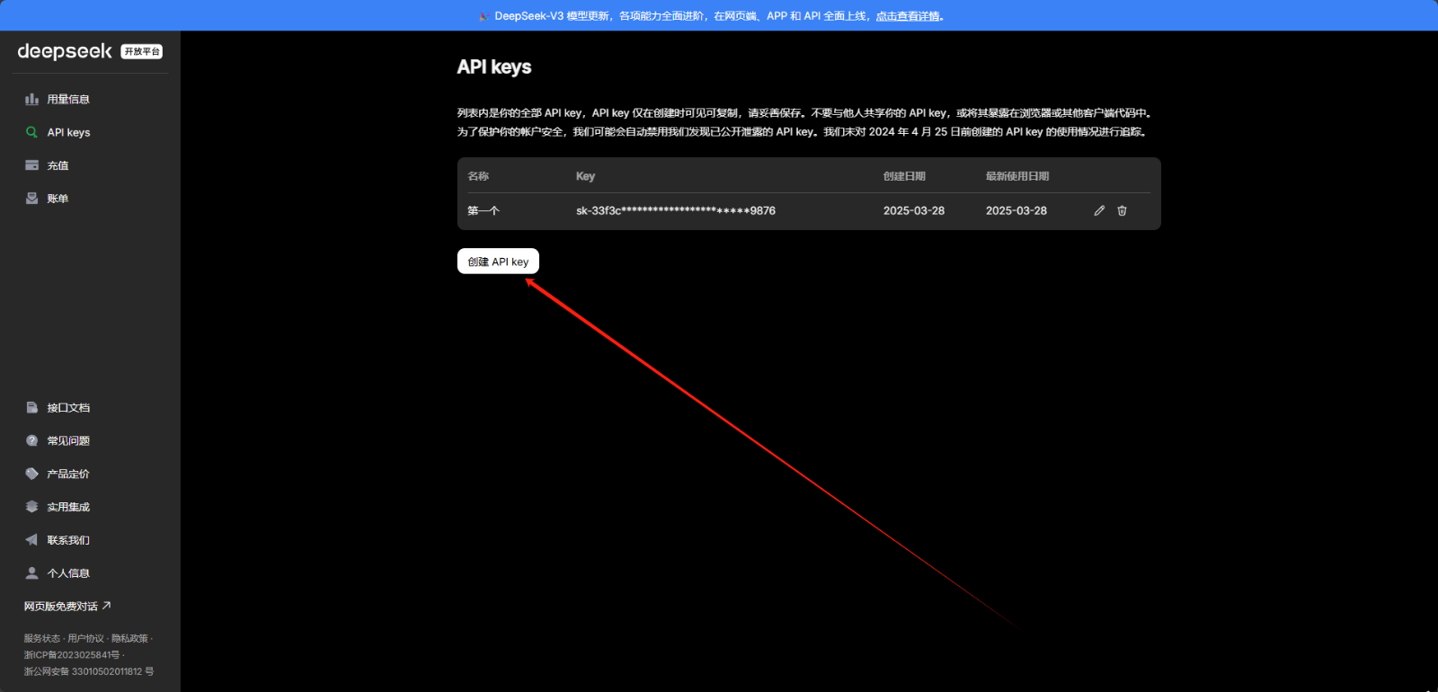The image size is (1438, 692).
Task: Click the top-up card icon in sidebar
Action: [31, 165]
